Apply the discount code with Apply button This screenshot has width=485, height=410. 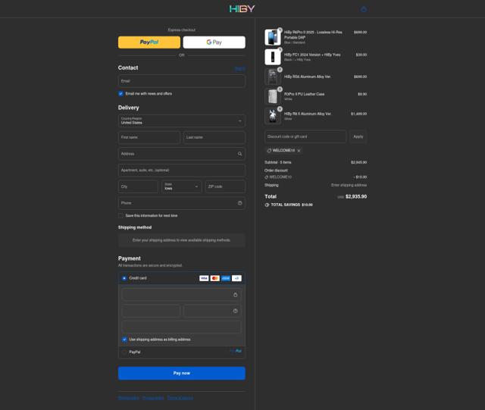coord(358,136)
